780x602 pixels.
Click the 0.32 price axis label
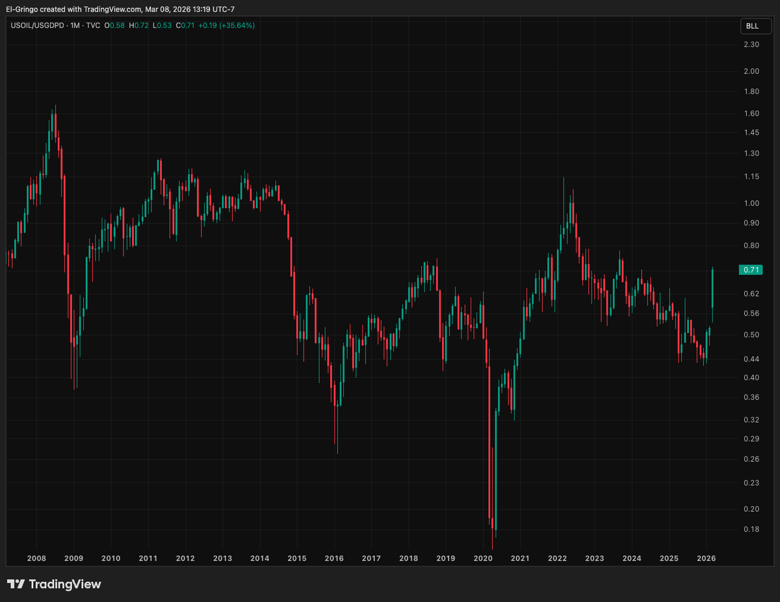point(752,420)
